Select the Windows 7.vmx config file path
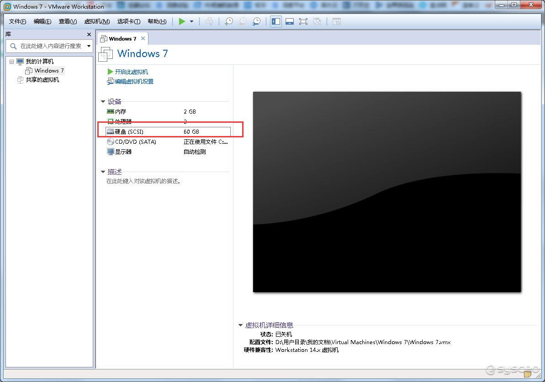 click(x=363, y=342)
